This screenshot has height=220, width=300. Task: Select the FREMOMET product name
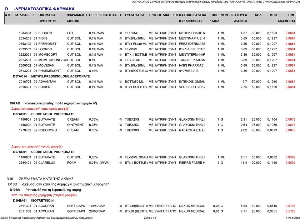pos(47,44)
